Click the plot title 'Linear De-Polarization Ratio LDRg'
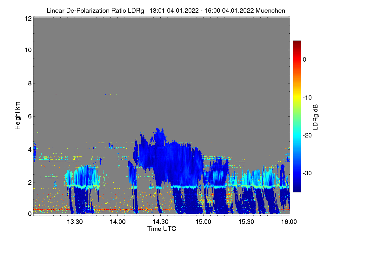 point(95,10)
